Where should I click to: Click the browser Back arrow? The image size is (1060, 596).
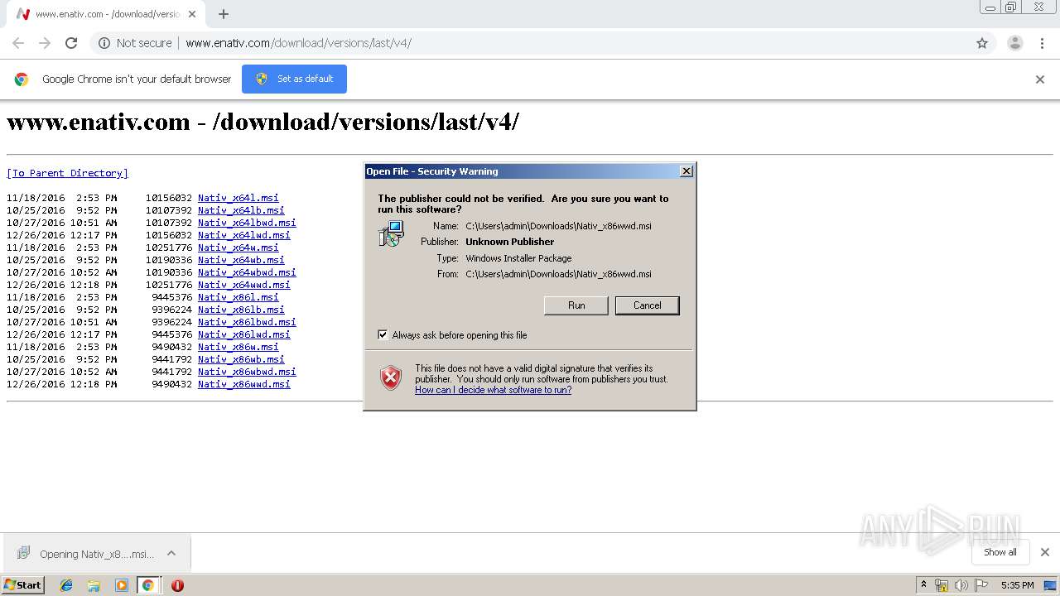click(x=18, y=43)
